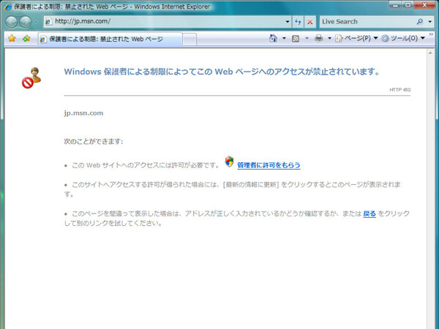Click the jp.msn.com text
Viewport: 439px width, 329px height.
pos(83,113)
